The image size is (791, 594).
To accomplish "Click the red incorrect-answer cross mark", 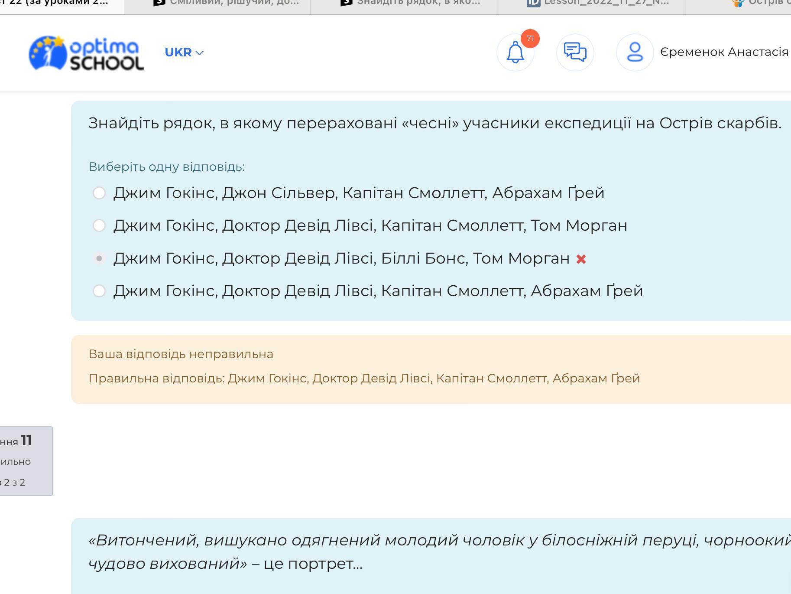I will [581, 259].
